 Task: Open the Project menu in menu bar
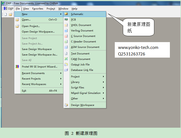pos(51,9)
